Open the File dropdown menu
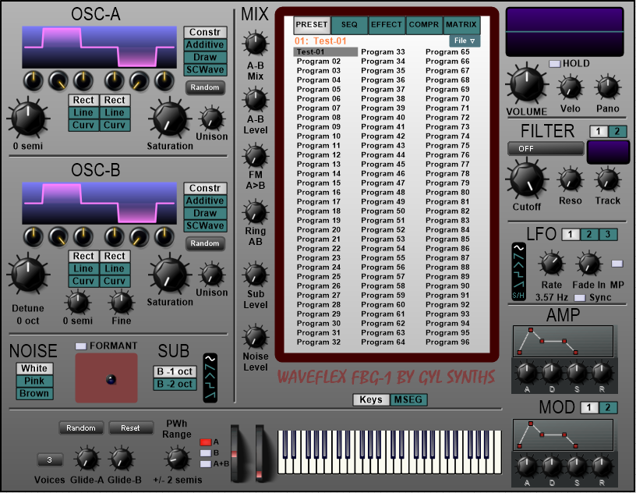The width and height of the screenshot is (636, 493). tap(464, 41)
